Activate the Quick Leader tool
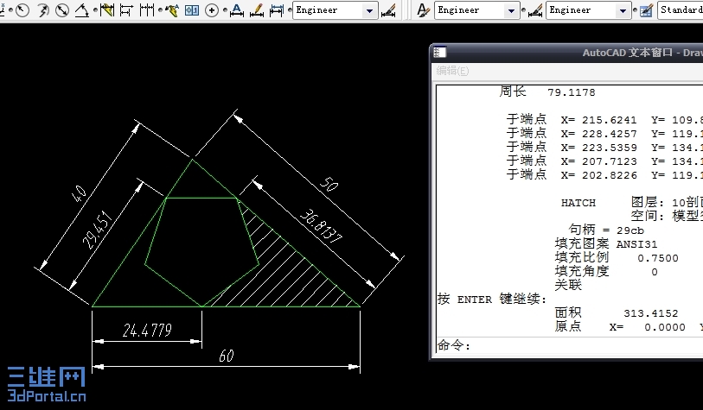Screen dimensions: 703x410 tap(171, 9)
